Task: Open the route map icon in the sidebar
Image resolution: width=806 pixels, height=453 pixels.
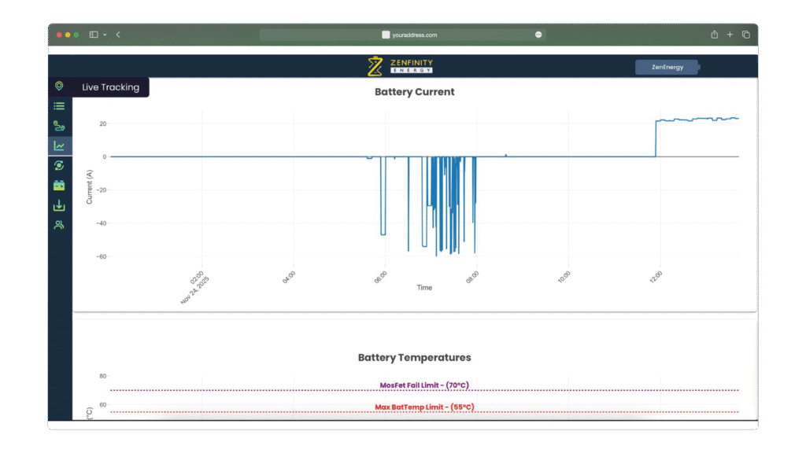Action: [59, 126]
